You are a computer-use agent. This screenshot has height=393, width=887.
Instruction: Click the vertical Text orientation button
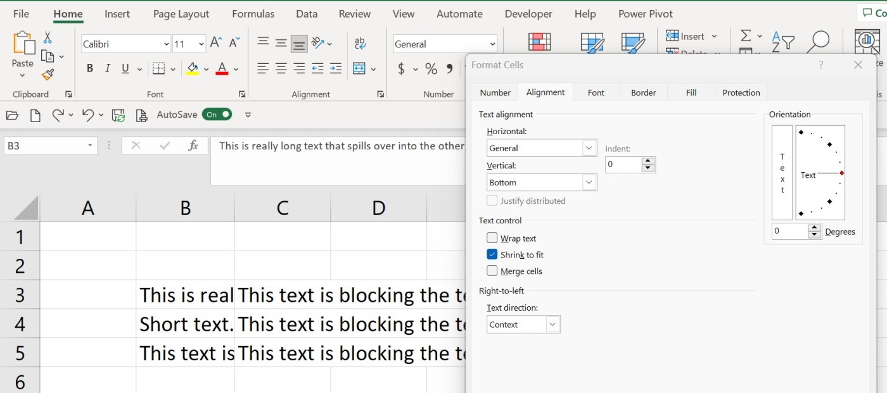pyautogui.click(x=782, y=173)
